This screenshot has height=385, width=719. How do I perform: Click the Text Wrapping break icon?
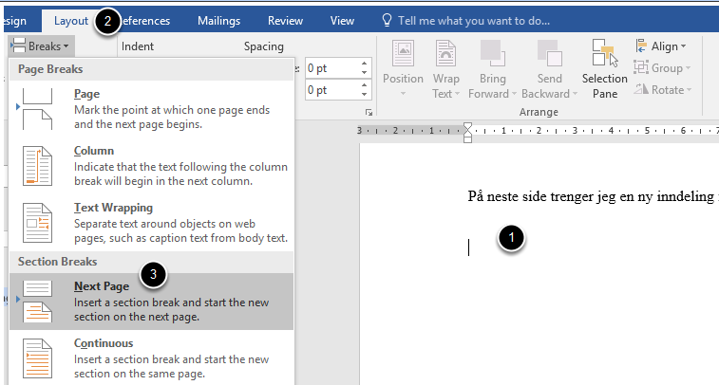point(37,223)
